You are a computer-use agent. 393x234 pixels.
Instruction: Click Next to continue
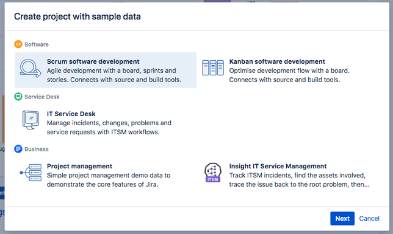click(x=342, y=219)
